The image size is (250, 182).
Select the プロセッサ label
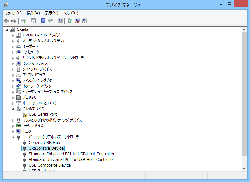click(30, 97)
